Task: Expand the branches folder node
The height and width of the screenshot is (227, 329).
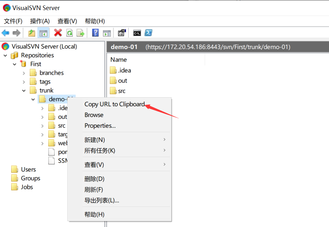Action: [x=24, y=73]
